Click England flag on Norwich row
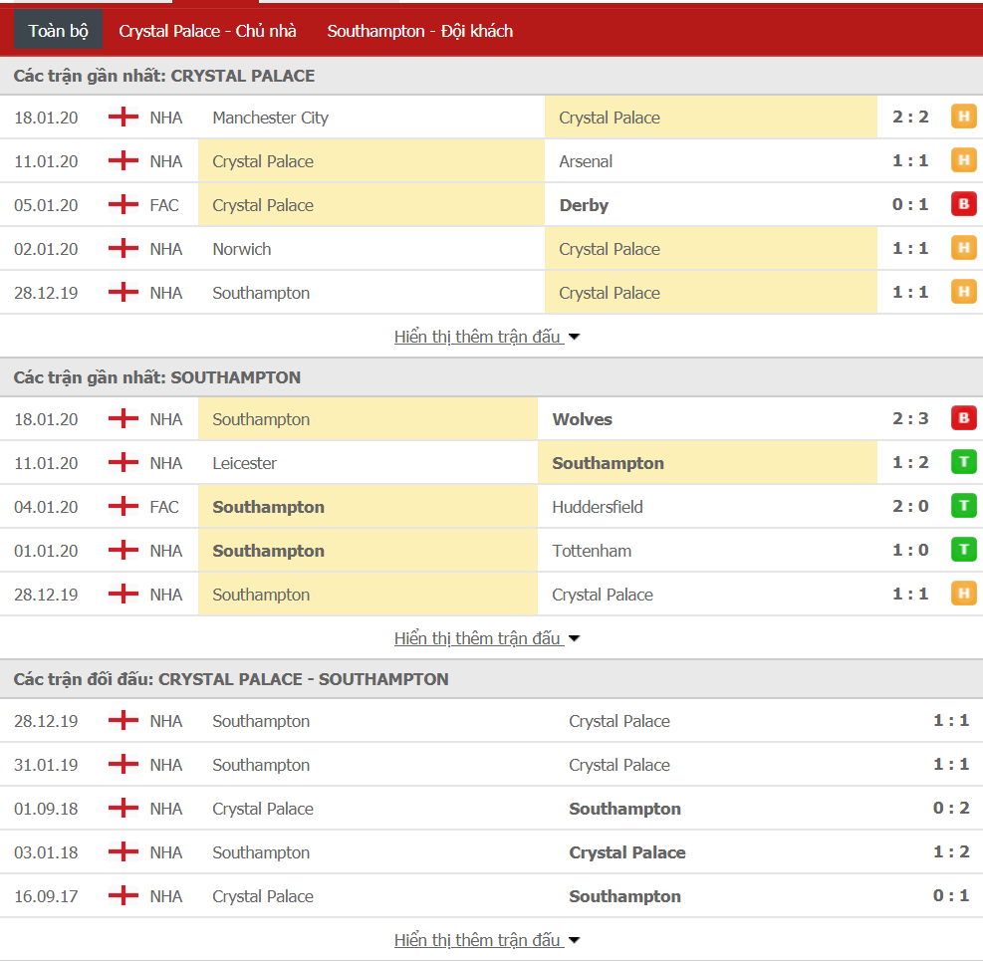This screenshot has width=983, height=961. pyautogui.click(x=123, y=248)
